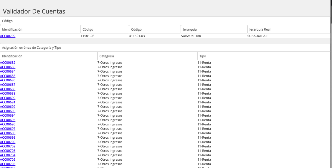Click the 'Validador De Cuentas' page heading
The height and width of the screenshot is (168, 332).
(34, 11)
